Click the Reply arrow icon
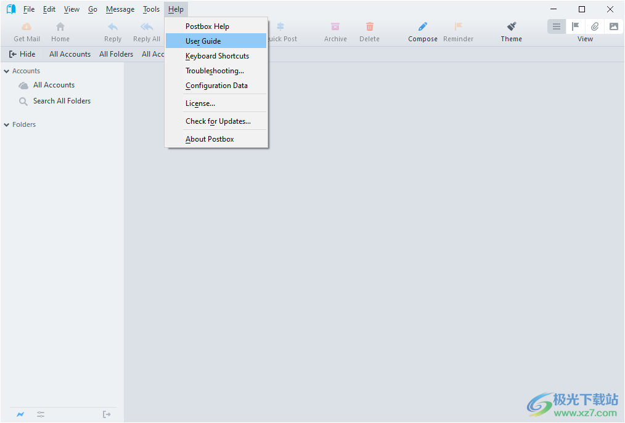The height and width of the screenshot is (423, 625). click(113, 26)
